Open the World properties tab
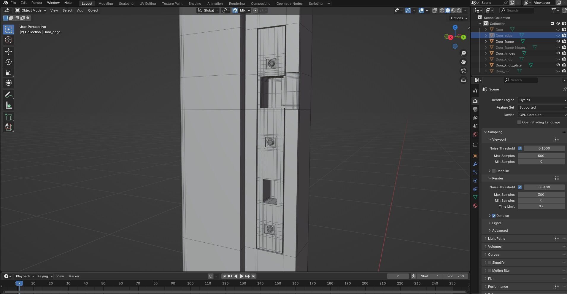Image resolution: width=567 pixels, height=294 pixels. pos(475,134)
